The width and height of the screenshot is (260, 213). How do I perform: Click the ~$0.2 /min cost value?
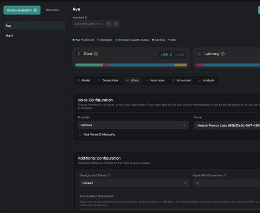172,55
